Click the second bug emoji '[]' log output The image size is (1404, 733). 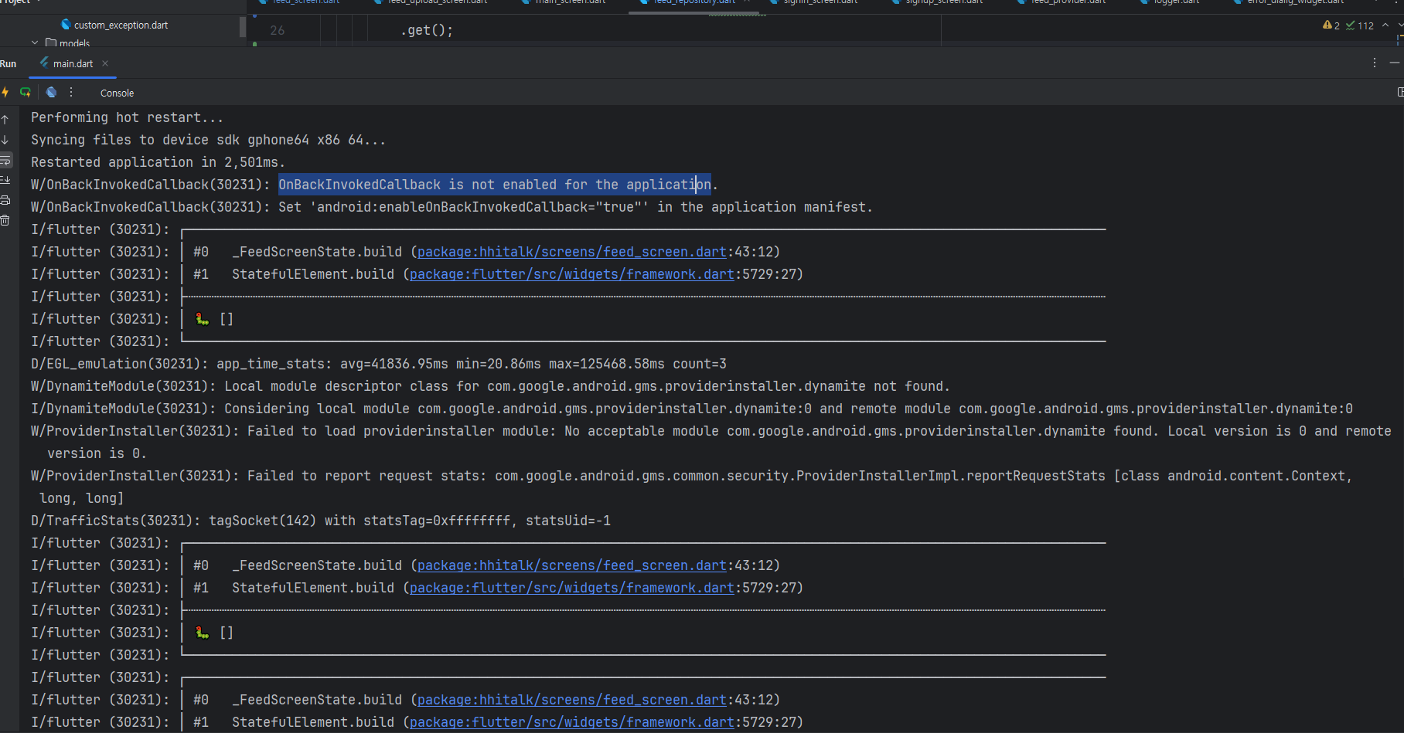[214, 633]
